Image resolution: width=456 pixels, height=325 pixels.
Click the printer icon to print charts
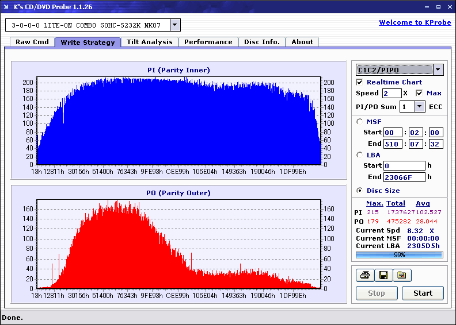[x=365, y=276]
